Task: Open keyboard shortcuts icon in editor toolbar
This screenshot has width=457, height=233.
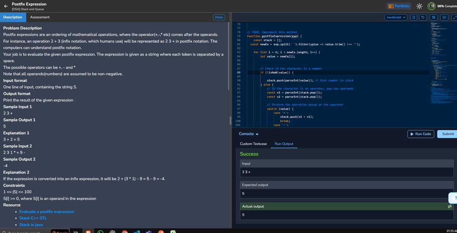Action: click(x=444, y=17)
